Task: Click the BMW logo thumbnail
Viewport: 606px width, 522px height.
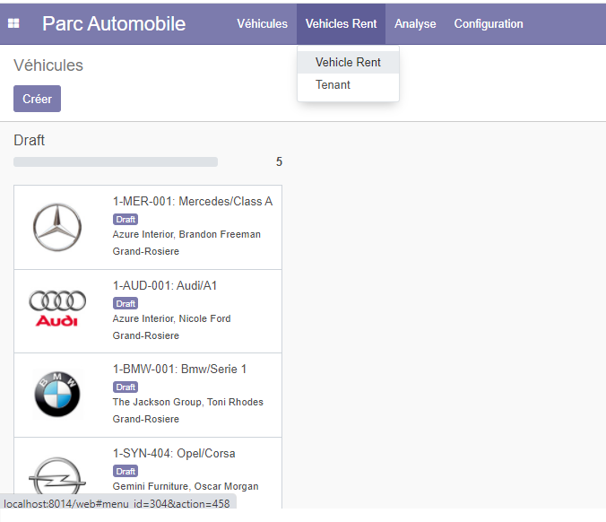Action: [x=57, y=394]
